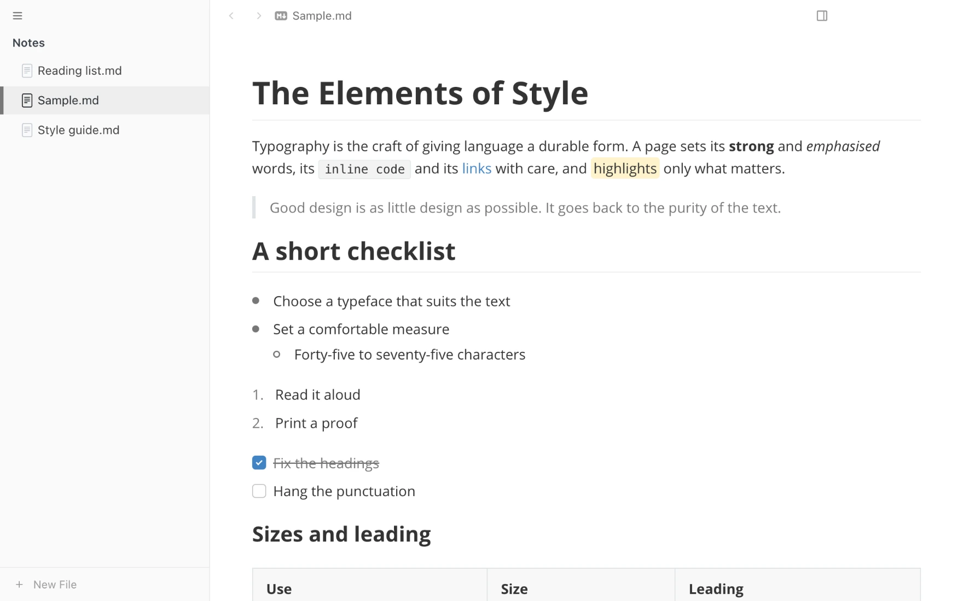Click numbered item Read it aloud
Viewport: 963px width, 601px height.
click(x=318, y=395)
